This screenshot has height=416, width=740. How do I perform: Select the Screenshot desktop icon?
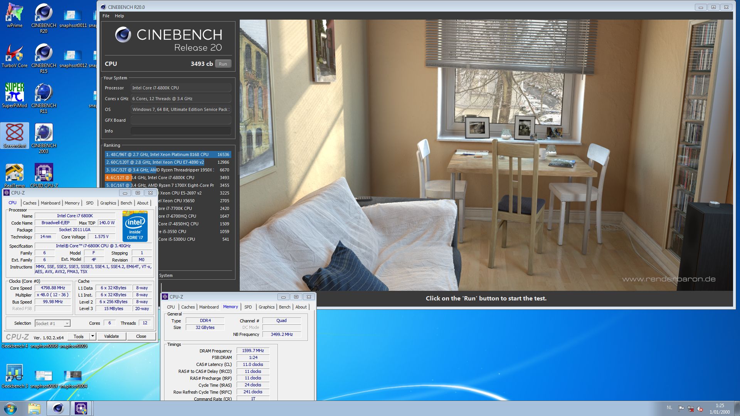(15, 136)
